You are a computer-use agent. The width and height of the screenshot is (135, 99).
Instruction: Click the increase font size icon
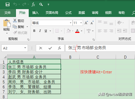tap(86, 23)
